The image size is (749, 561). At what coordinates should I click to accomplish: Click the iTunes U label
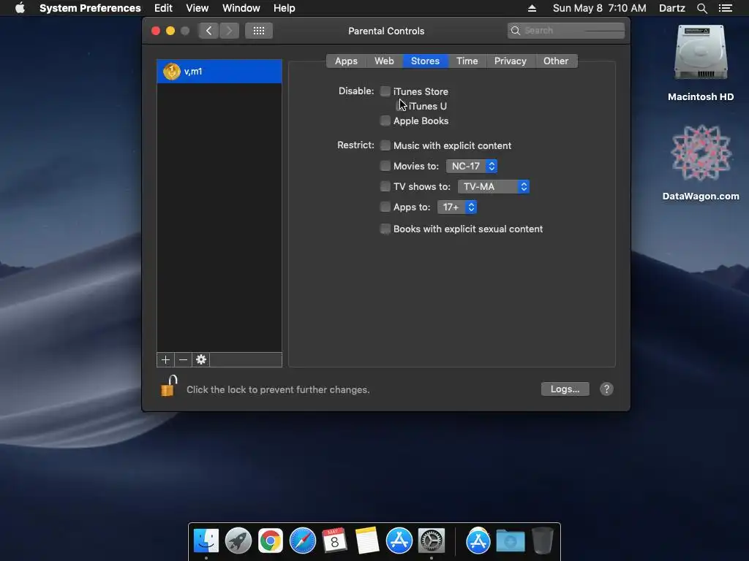click(x=427, y=106)
